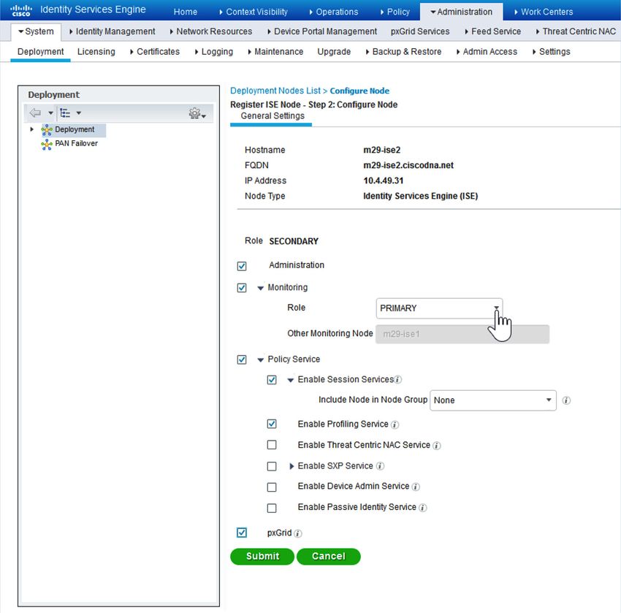Open Network Resources submenu
Image resolution: width=621 pixels, height=613 pixels.
(210, 31)
